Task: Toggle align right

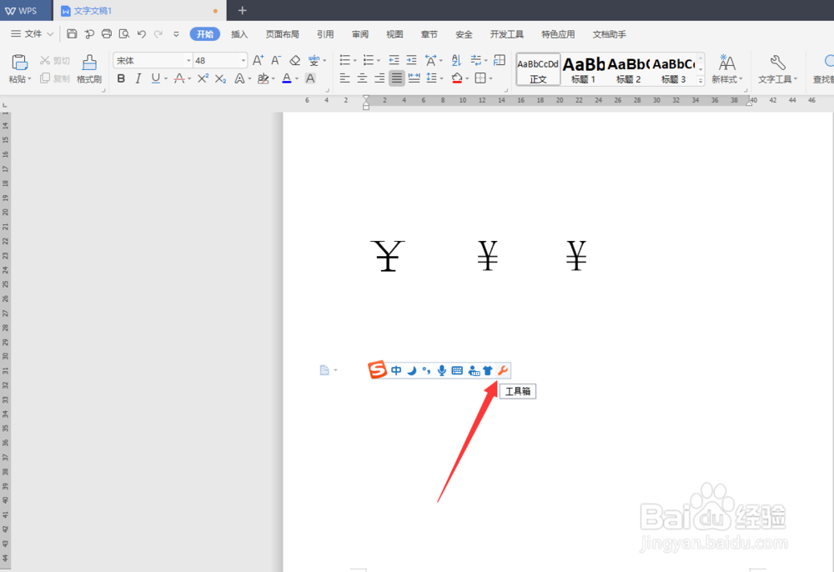Action: (379, 78)
